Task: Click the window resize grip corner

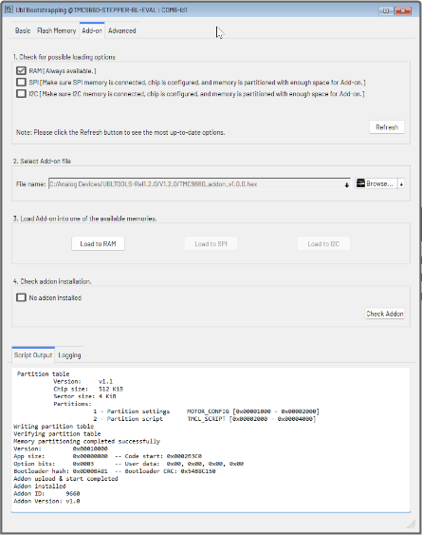Action: (x=412, y=524)
